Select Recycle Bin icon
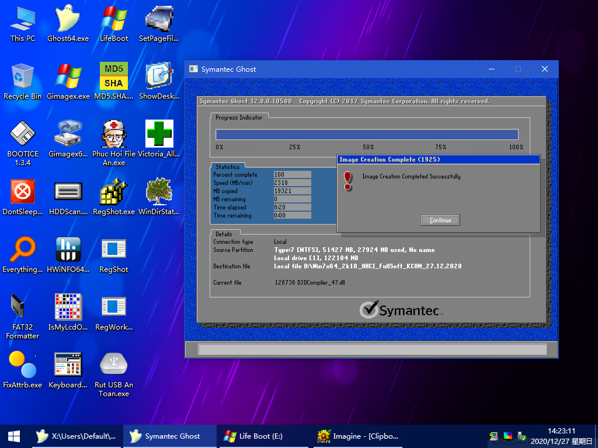598x448 pixels. (23, 82)
